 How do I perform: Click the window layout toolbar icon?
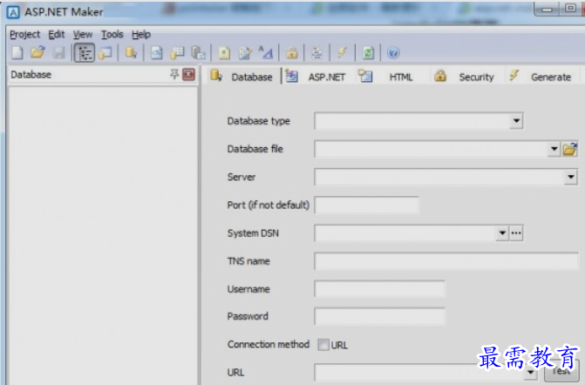pyautogui.click(x=106, y=53)
